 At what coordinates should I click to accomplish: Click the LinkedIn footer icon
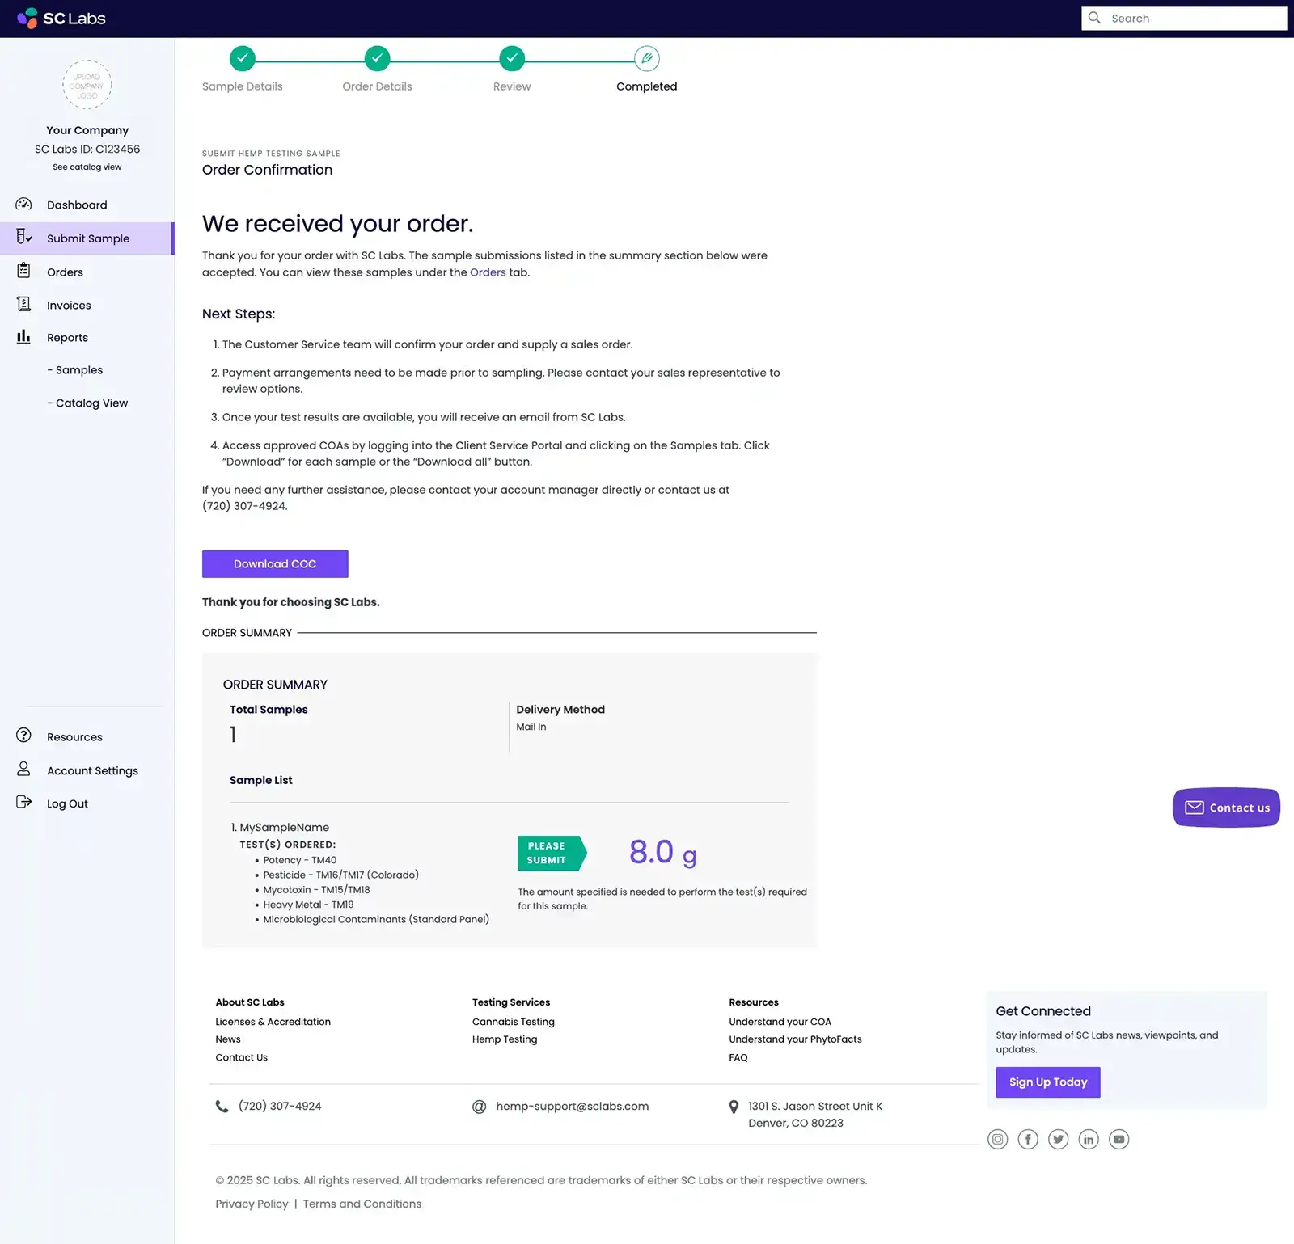(x=1089, y=1139)
